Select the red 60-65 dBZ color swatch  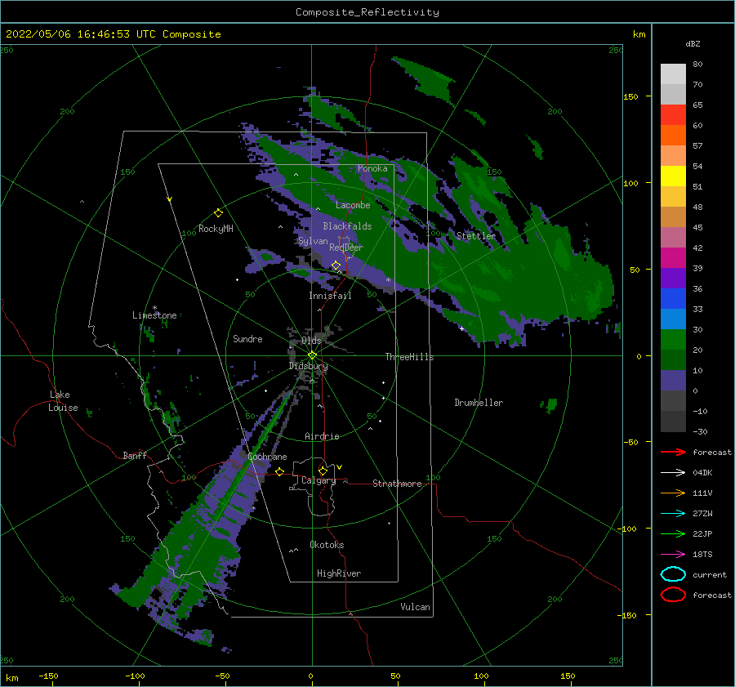pos(673,115)
